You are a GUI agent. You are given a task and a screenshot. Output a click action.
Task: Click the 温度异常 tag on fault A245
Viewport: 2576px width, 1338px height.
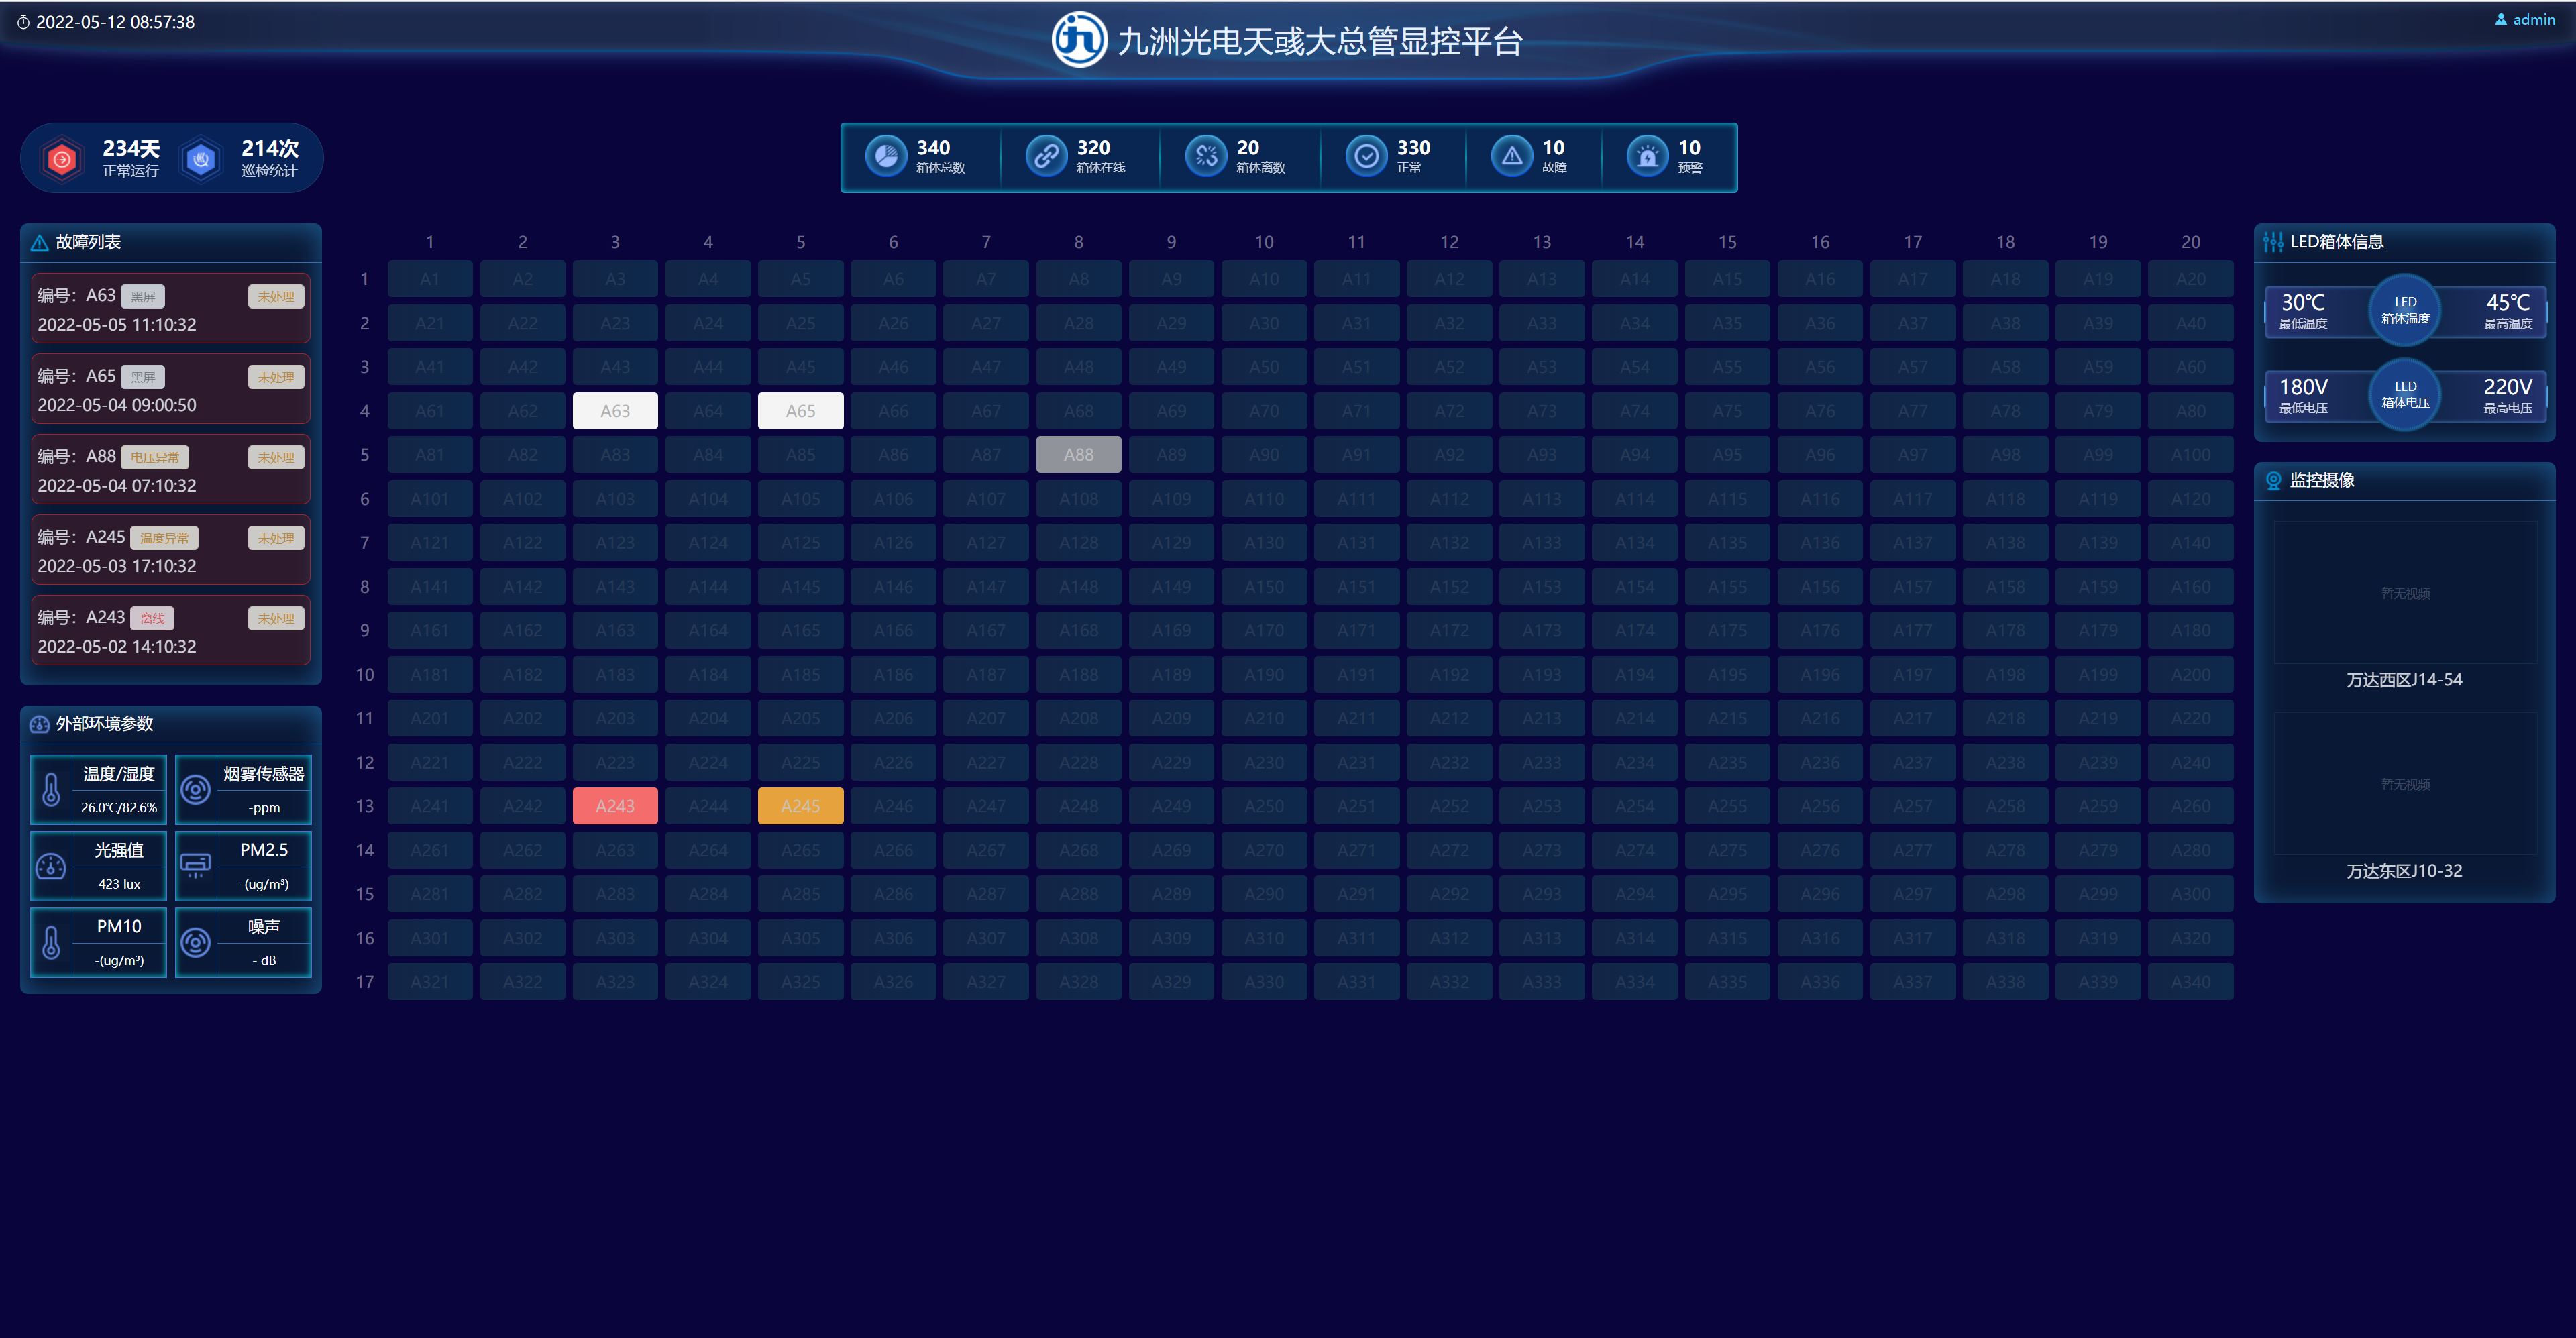pyautogui.click(x=164, y=538)
